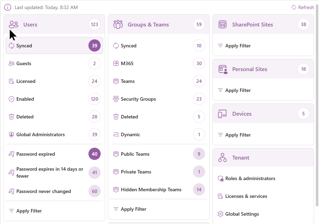319x224 pixels.
Task: Click the Tenant hierarchy icon
Action: tap(223, 157)
